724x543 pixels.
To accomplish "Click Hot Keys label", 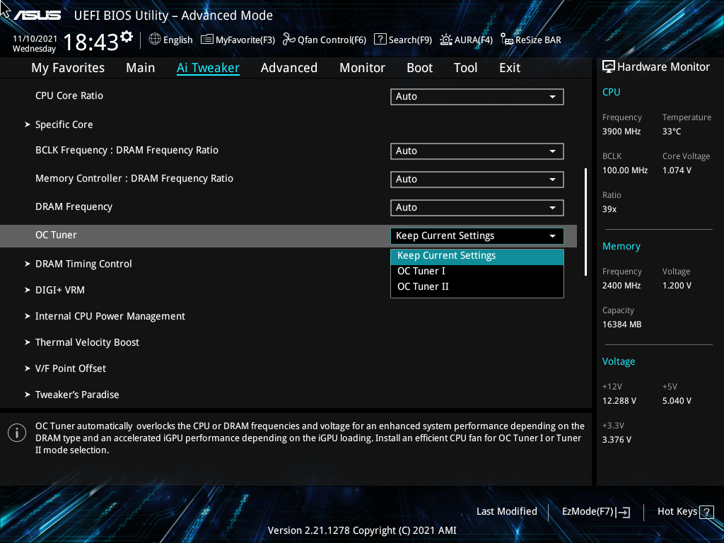I will pyautogui.click(x=677, y=512).
